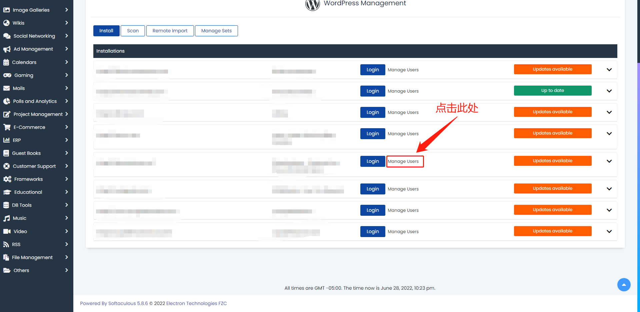Image resolution: width=640 pixels, height=312 pixels.
Task: Click the E-Commerce shopping cart icon
Action: (7, 127)
